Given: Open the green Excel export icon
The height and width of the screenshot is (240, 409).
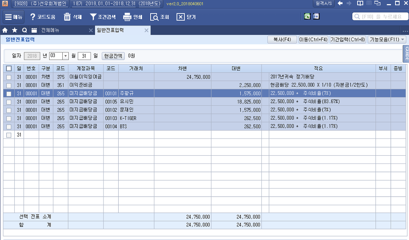Looking at the screenshot, I should click(x=307, y=16).
